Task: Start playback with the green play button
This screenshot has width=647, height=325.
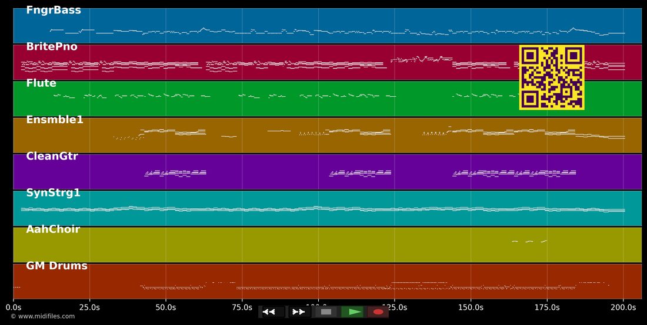Action: (352, 312)
